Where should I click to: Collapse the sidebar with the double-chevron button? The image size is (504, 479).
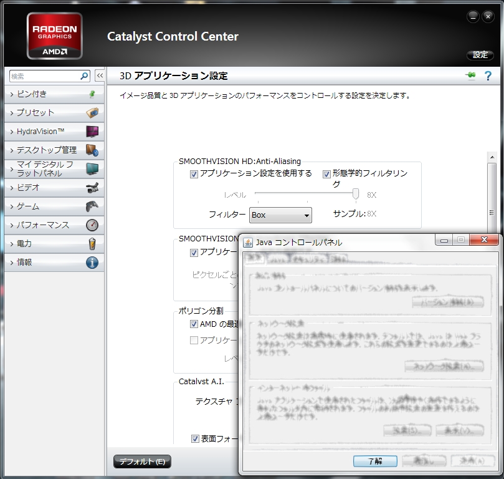tap(100, 76)
